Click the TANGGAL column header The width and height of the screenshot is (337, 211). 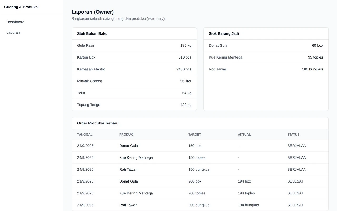click(x=85, y=135)
